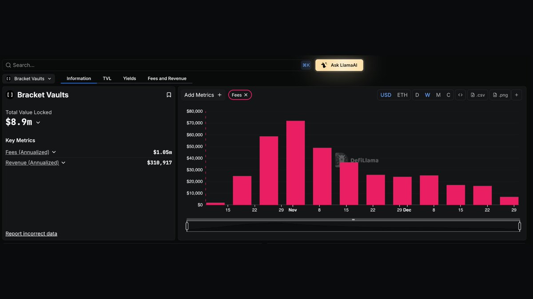Click the Report incorrect data link
Viewport: 533px width, 299px height.
coord(31,233)
